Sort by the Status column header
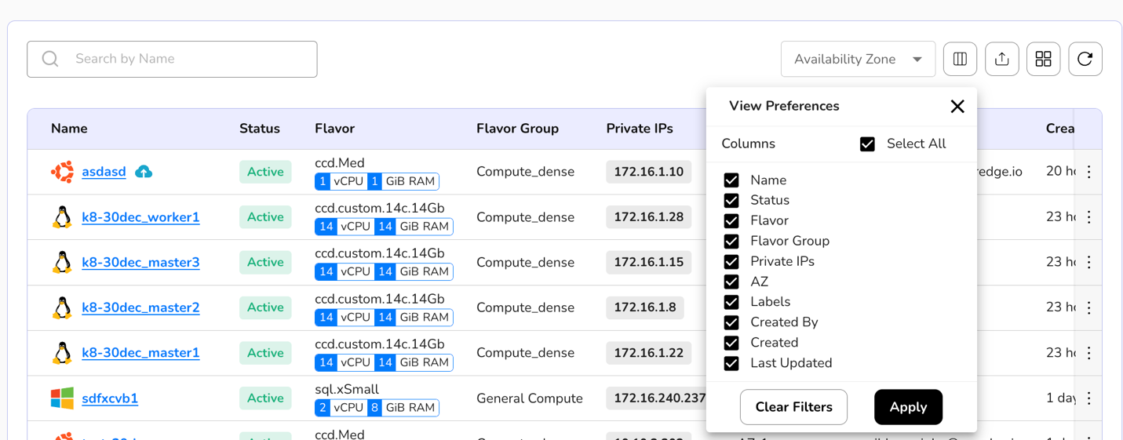Image resolution: width=1123 pixels, height=440 pixels. [x=259, y=129]
